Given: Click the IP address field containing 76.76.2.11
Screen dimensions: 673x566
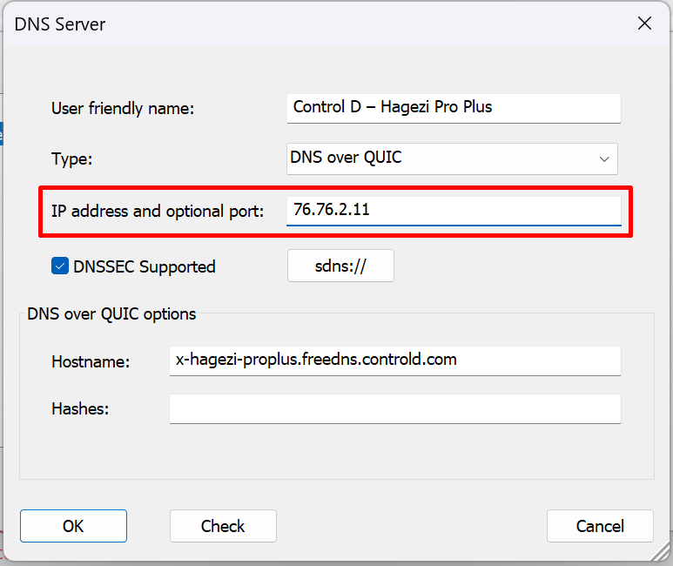Looking at the screenshot, I should (x=454, y=211).
